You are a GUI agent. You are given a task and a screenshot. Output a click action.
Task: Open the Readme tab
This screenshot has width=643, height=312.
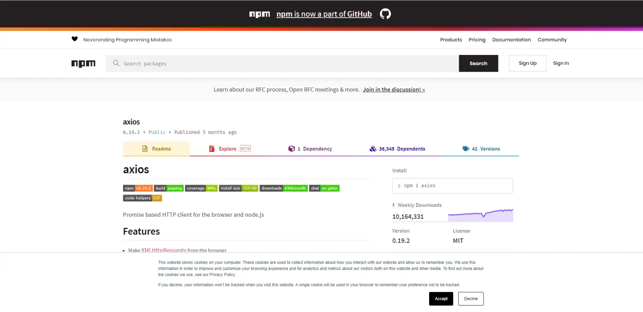click(x=156, y=149)
